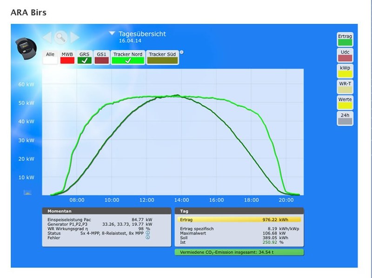The image size is (372, 278).
Task: Click the Tagesübersicht title
Action: [x=142, y=34]
